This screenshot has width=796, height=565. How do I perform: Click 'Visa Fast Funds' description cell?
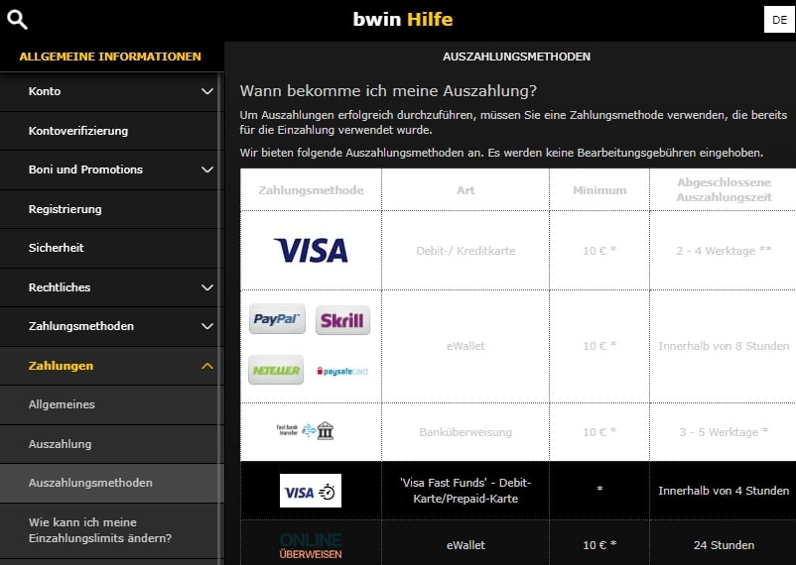click(465, 491)
